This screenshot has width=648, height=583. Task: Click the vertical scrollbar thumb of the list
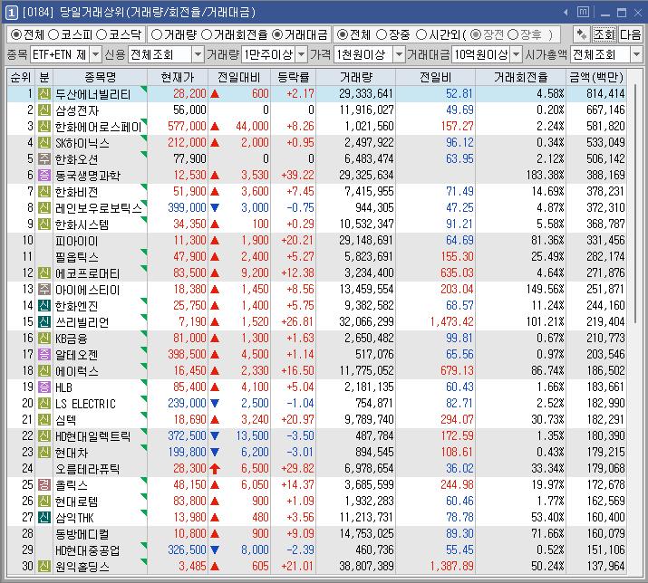(635, 202)
